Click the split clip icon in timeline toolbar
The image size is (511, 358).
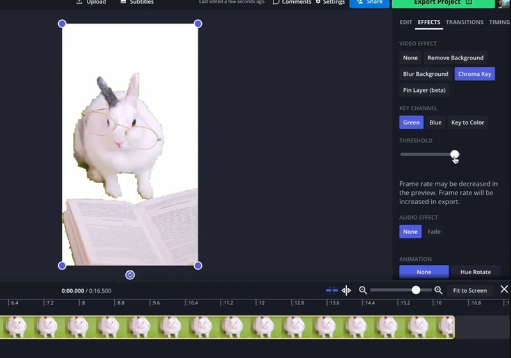346,290
